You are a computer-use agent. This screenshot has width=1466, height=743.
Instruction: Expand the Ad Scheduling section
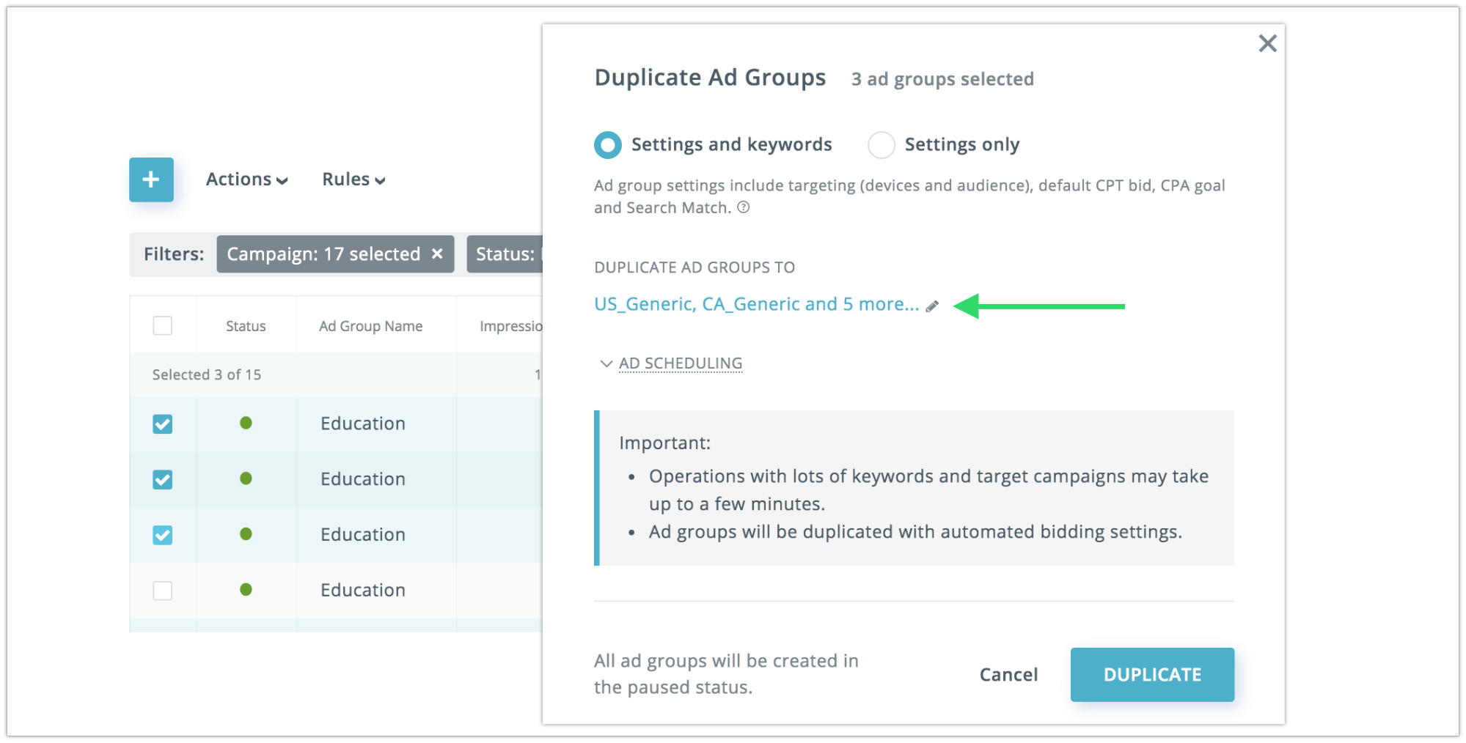click(679, 363)
